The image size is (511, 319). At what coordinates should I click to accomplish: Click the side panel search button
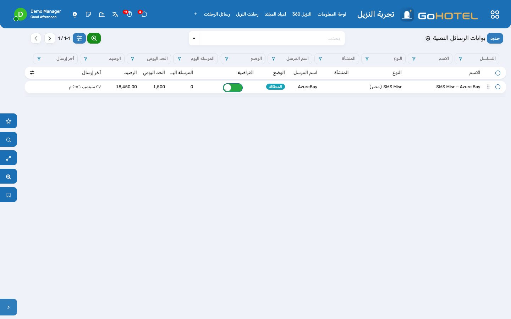(9, 139)
